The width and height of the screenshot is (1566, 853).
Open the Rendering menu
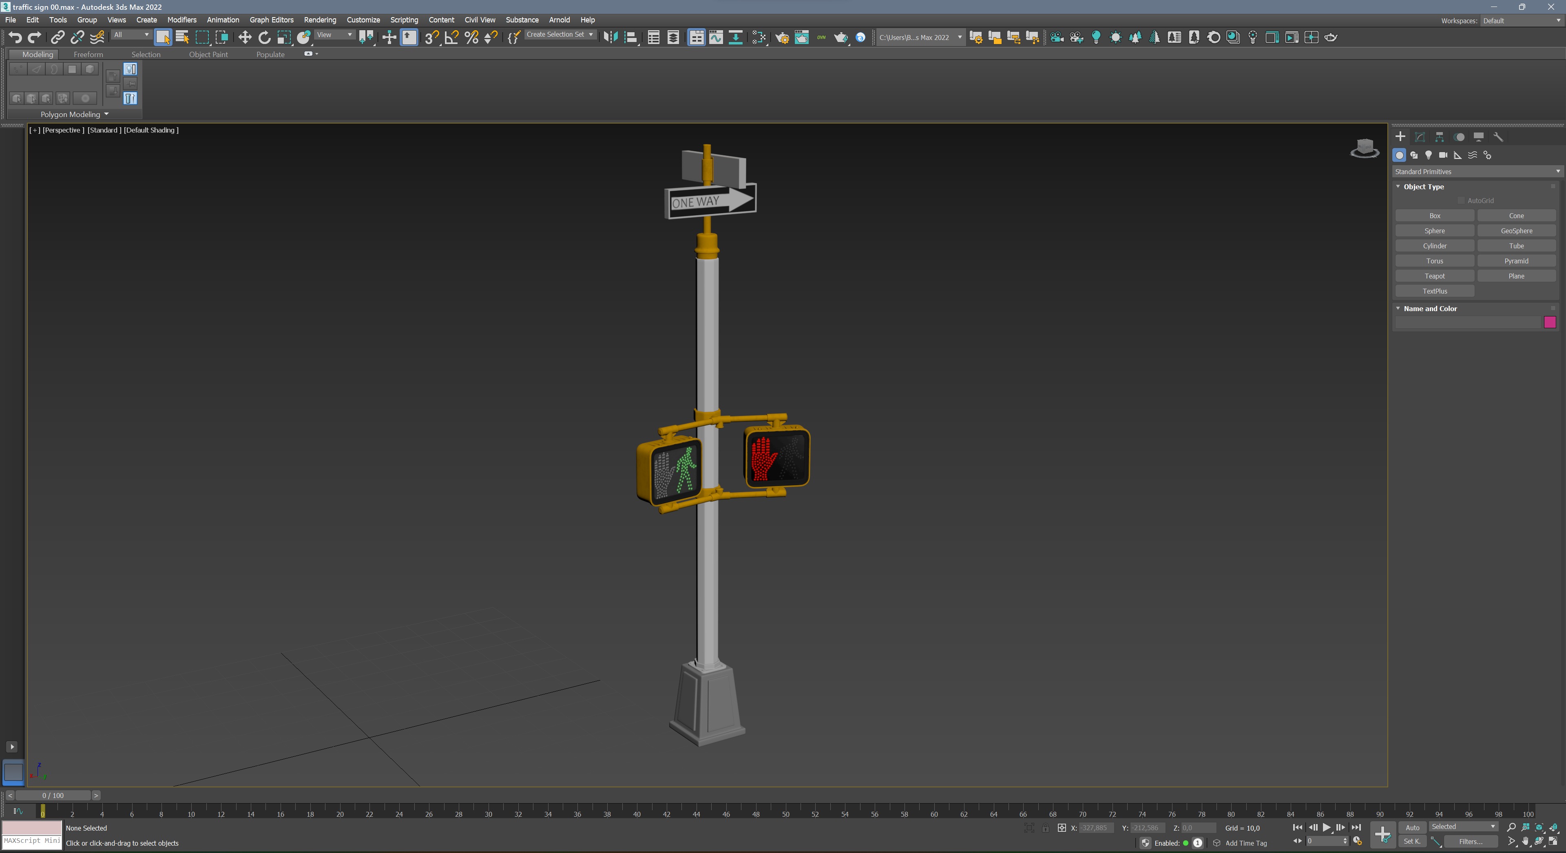pos(320,20)
